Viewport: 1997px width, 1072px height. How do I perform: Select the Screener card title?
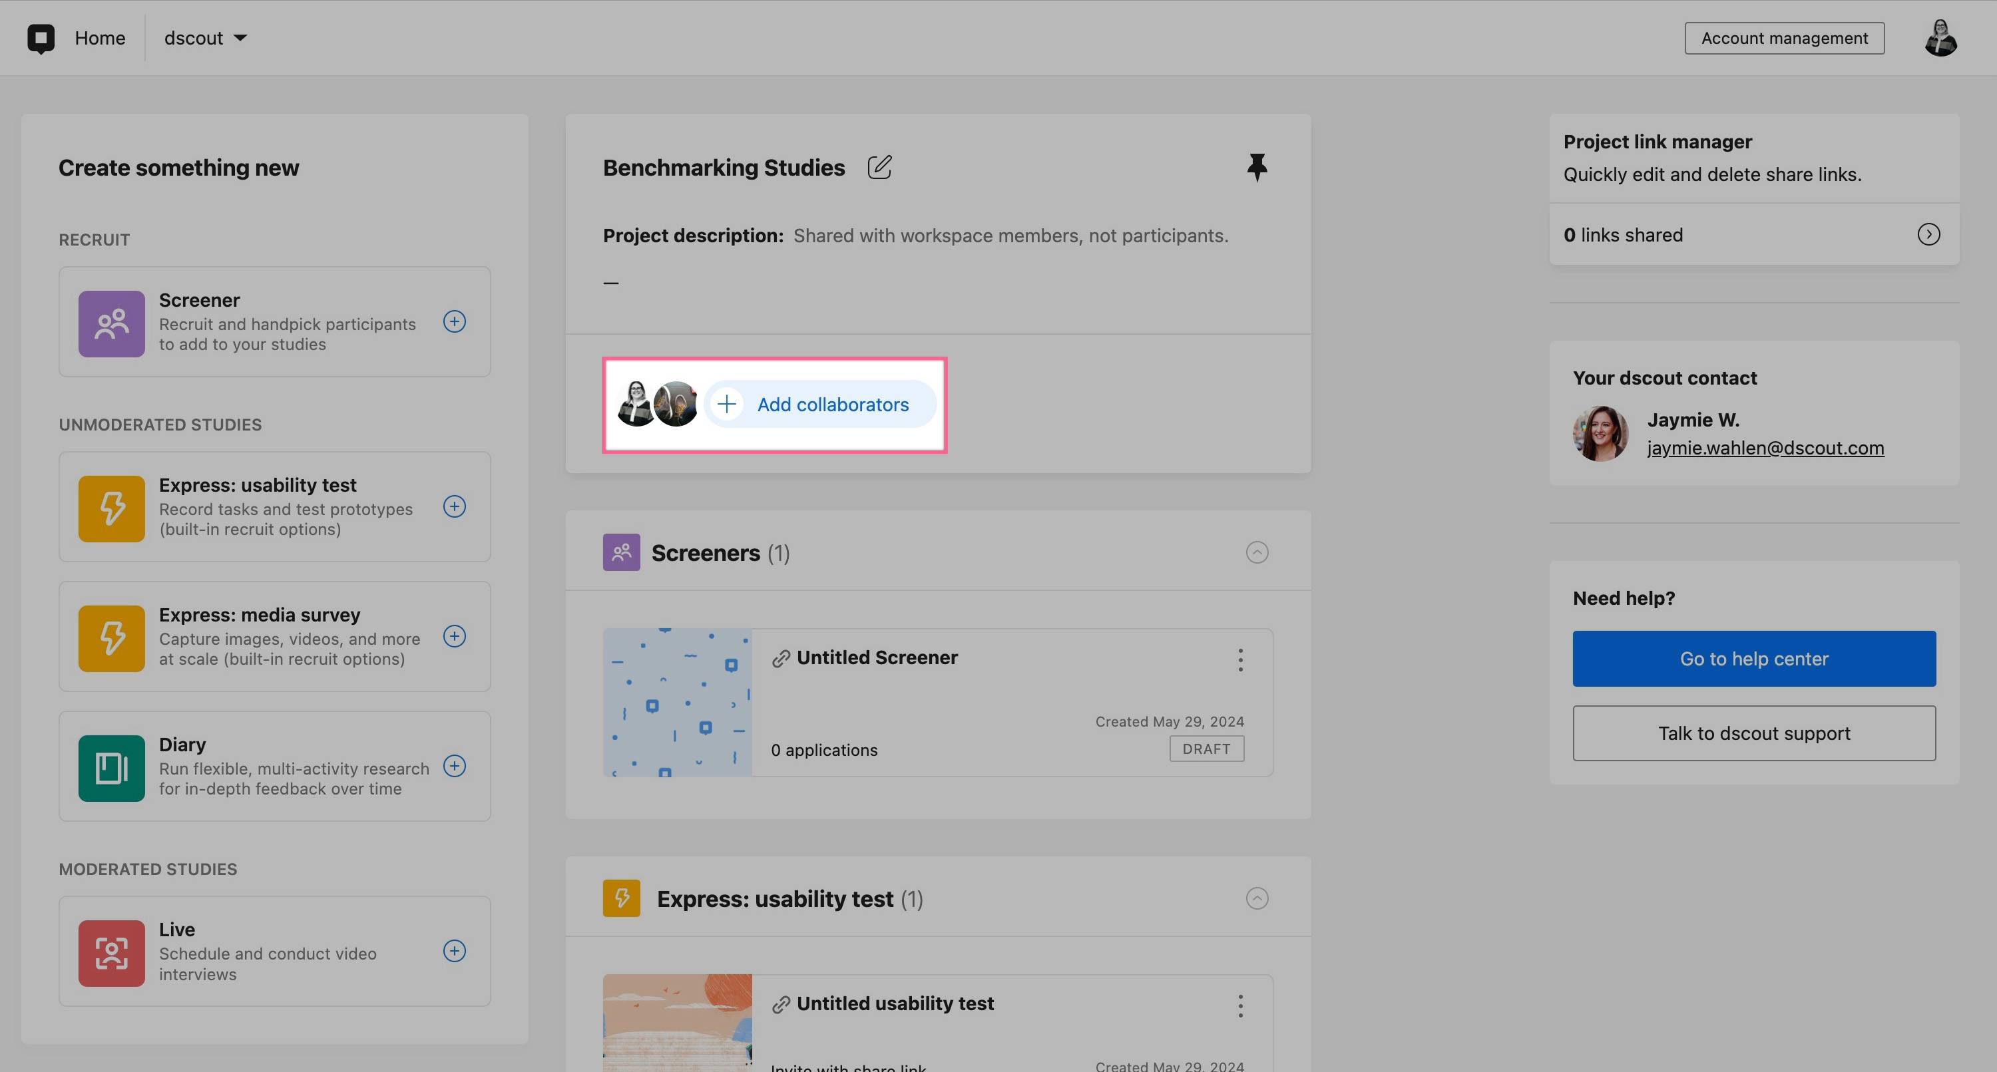[199, 301]
